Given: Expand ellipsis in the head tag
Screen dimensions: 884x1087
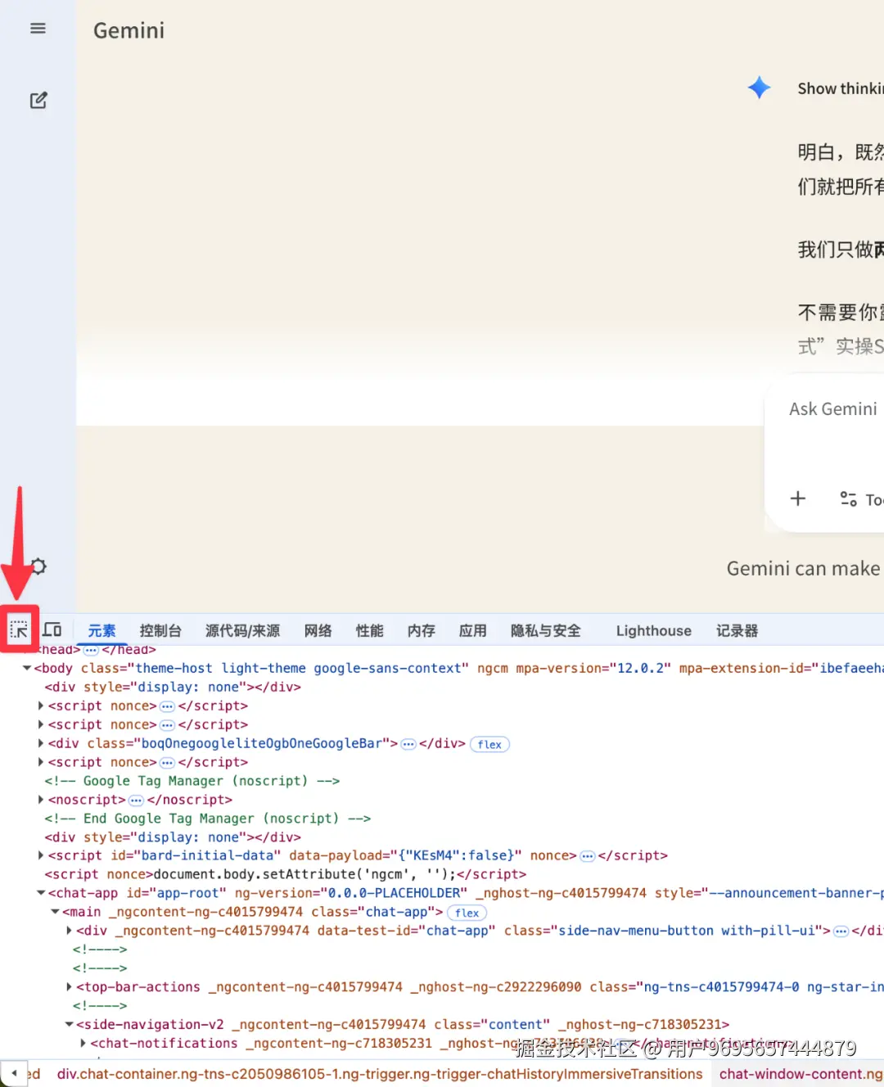Looking at the screenshot, I should pyautogui.click(x=91, y=650).
